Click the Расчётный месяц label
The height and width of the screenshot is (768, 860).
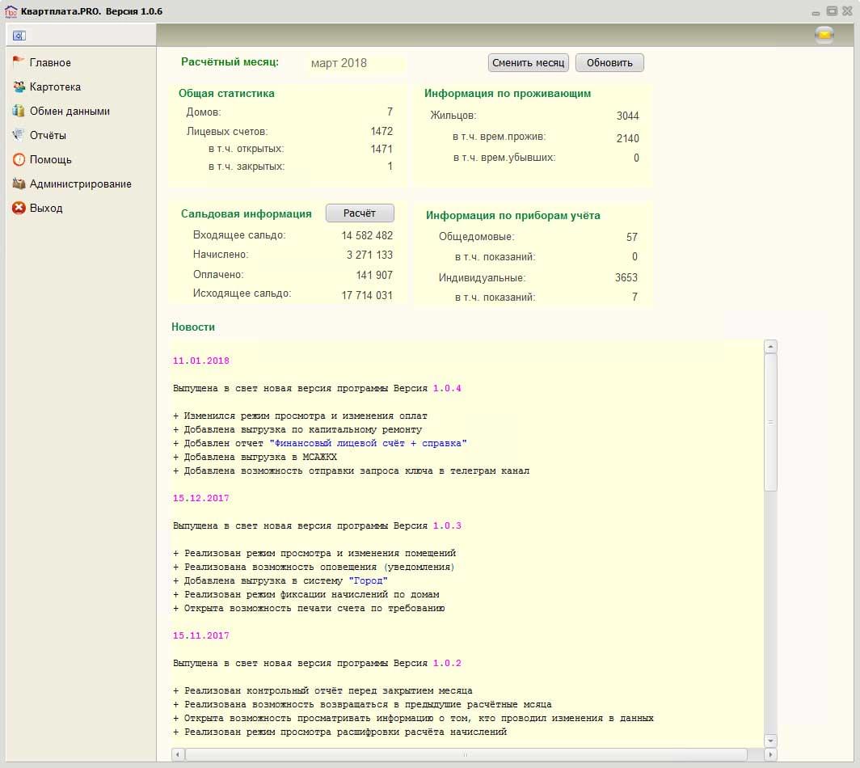230,62
